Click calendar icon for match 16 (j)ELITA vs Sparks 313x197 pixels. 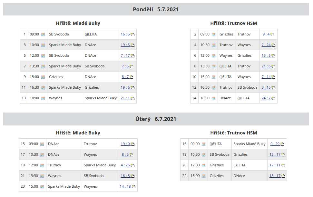click(203, 144)
